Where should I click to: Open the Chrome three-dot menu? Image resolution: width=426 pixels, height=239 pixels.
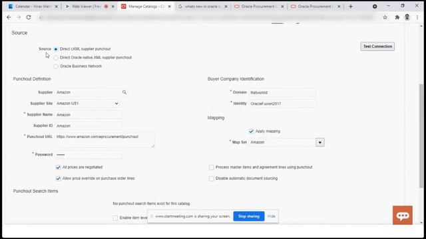417,17
